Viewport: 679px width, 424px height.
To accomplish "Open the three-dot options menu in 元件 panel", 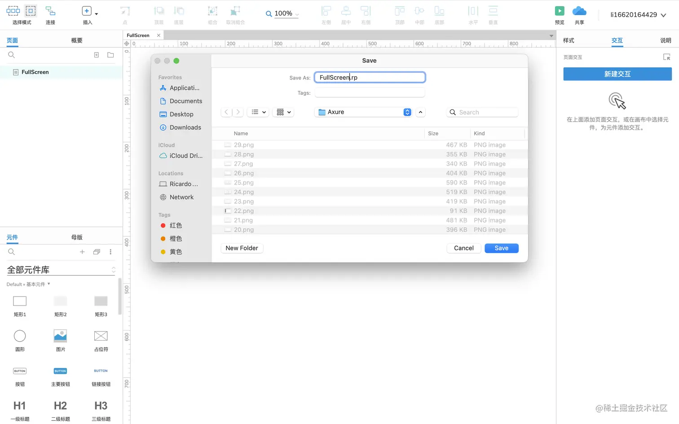I will (x=110, y=252).
